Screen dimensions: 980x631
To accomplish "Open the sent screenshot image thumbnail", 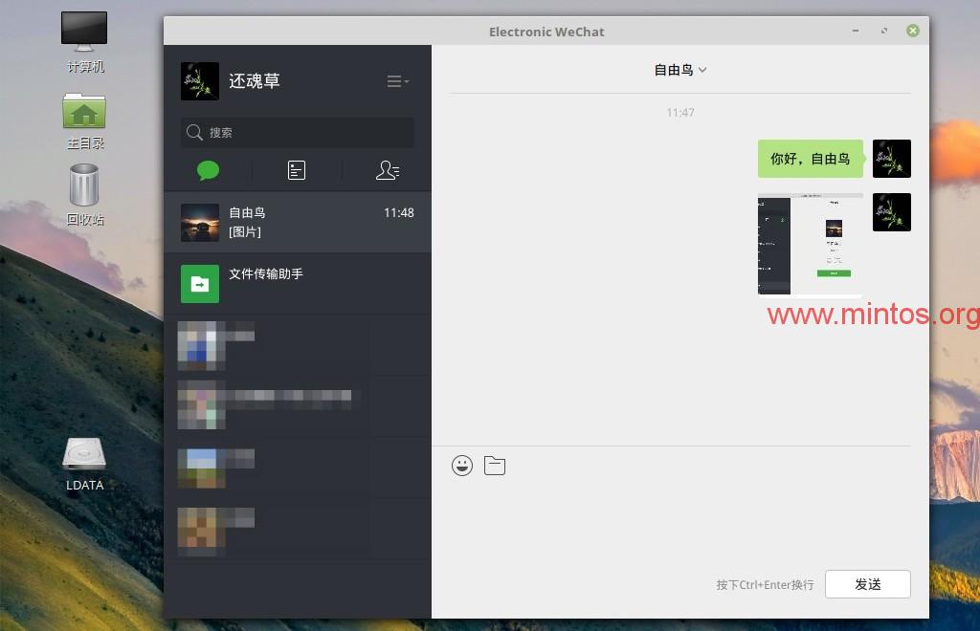I will tap(810, 246).
